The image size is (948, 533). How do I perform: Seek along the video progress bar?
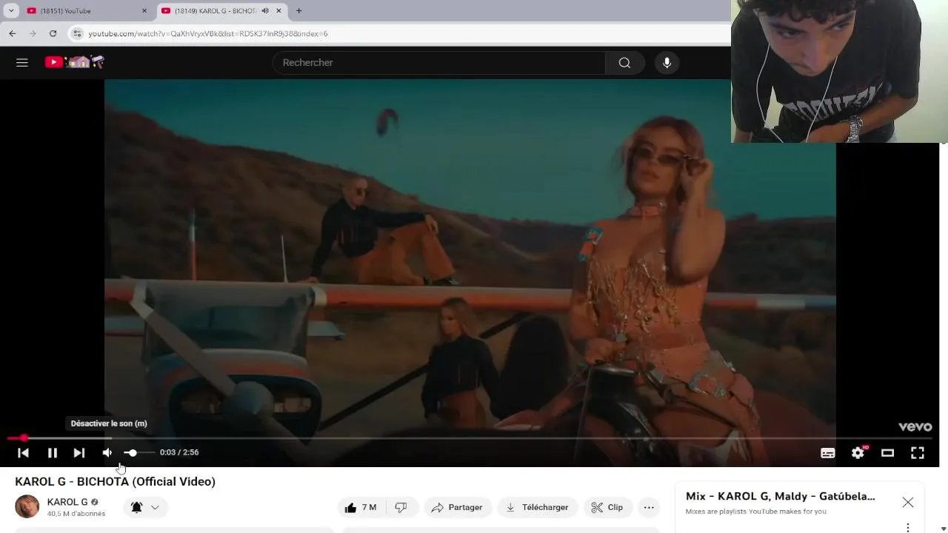(x=470, y=438)
